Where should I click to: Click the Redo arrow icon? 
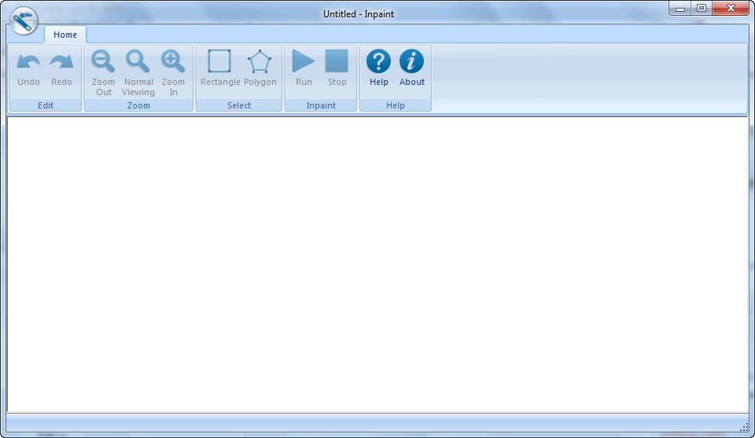[x=61, y=61]
